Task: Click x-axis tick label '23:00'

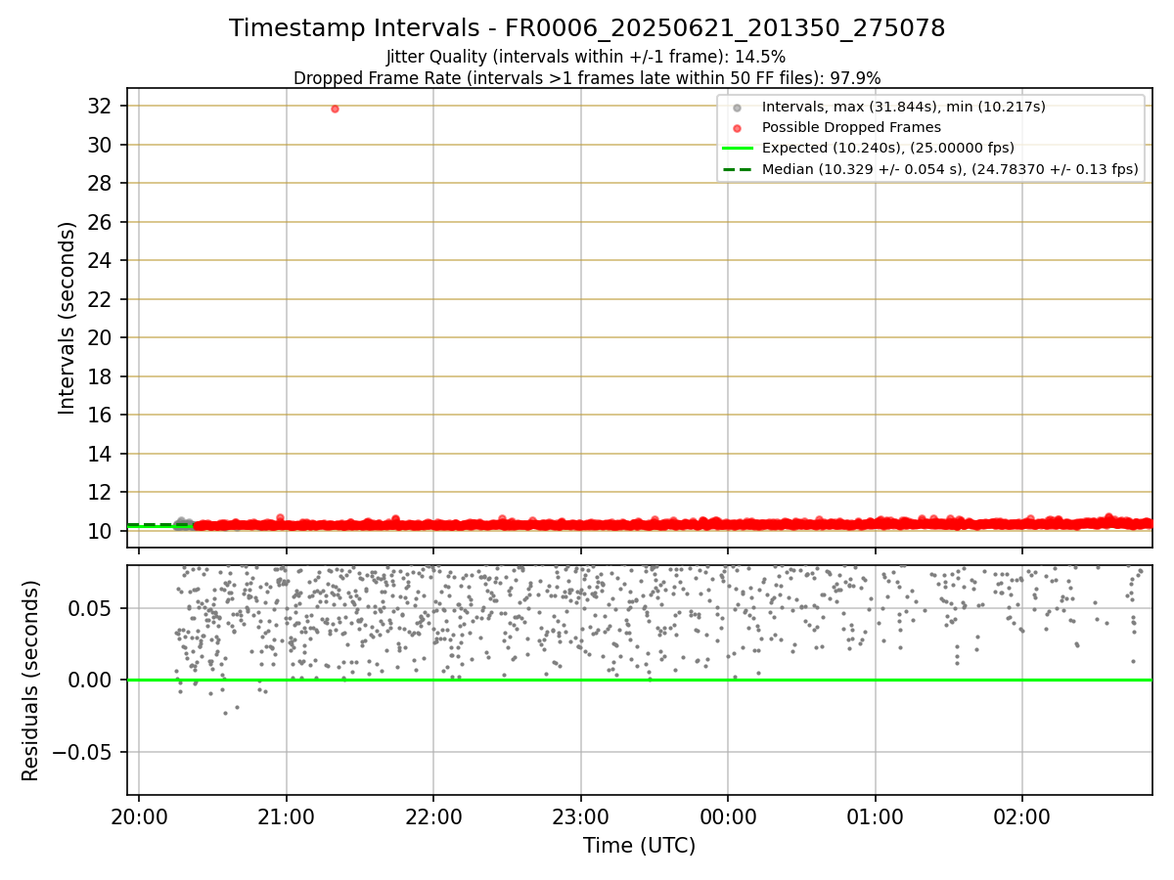Action: [x=581, y=817]
